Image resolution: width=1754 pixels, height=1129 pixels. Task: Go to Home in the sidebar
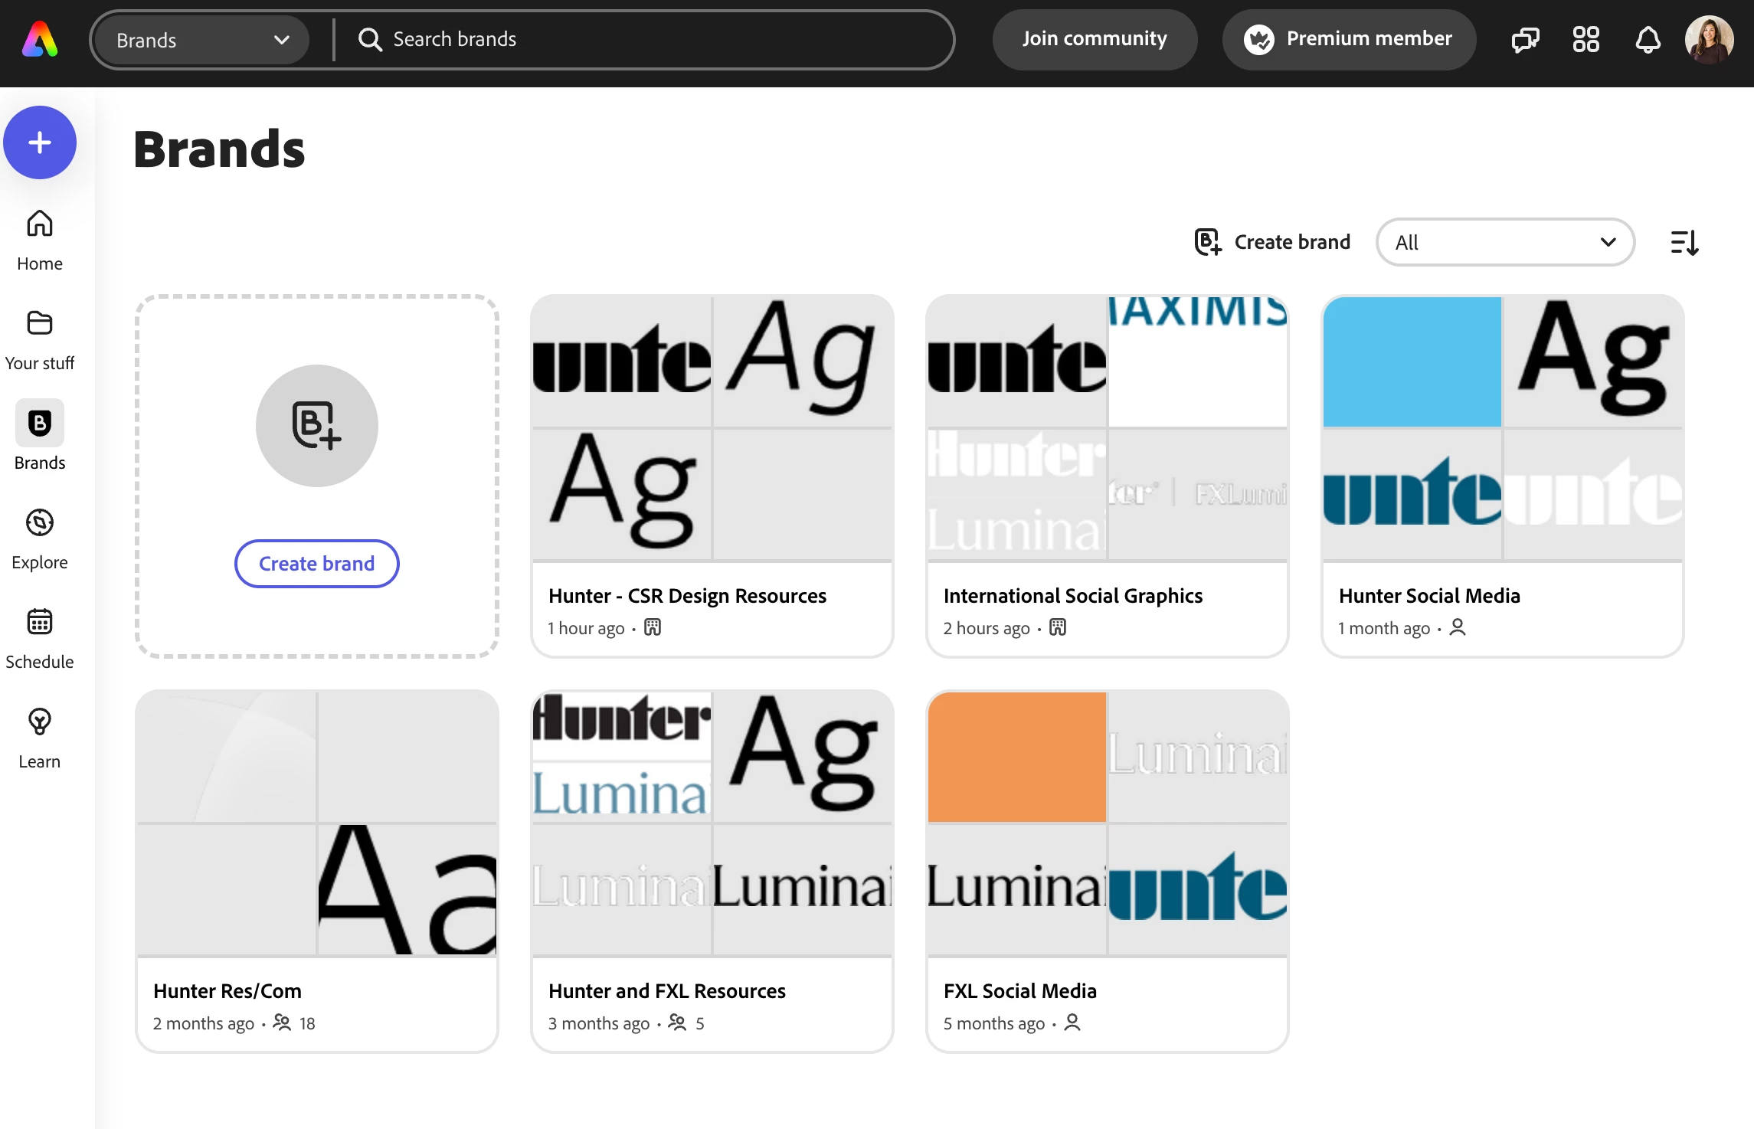pyautogui.click(x=40, y=240)
